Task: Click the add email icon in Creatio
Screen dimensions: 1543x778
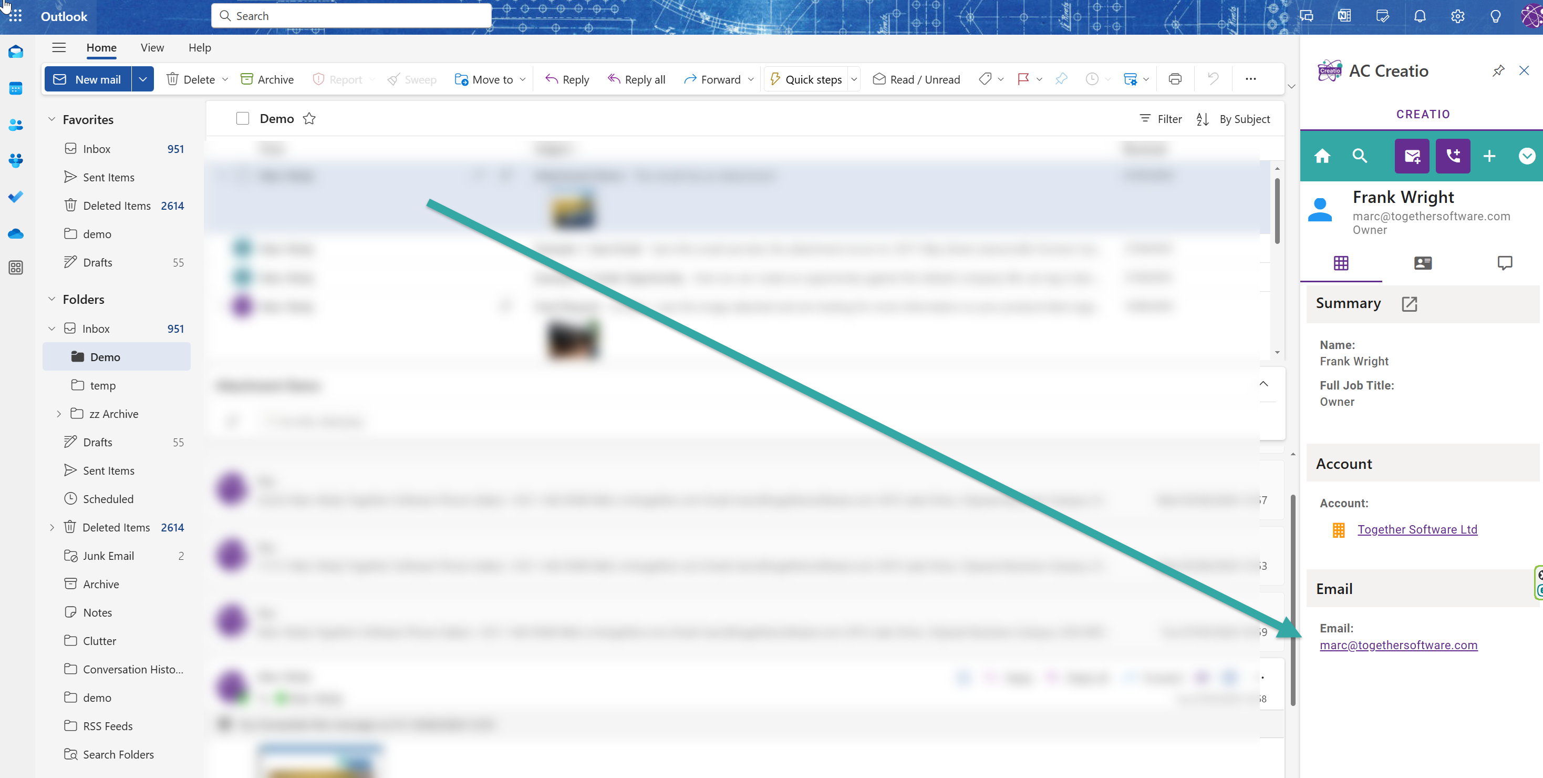Action: point(1412,156)
